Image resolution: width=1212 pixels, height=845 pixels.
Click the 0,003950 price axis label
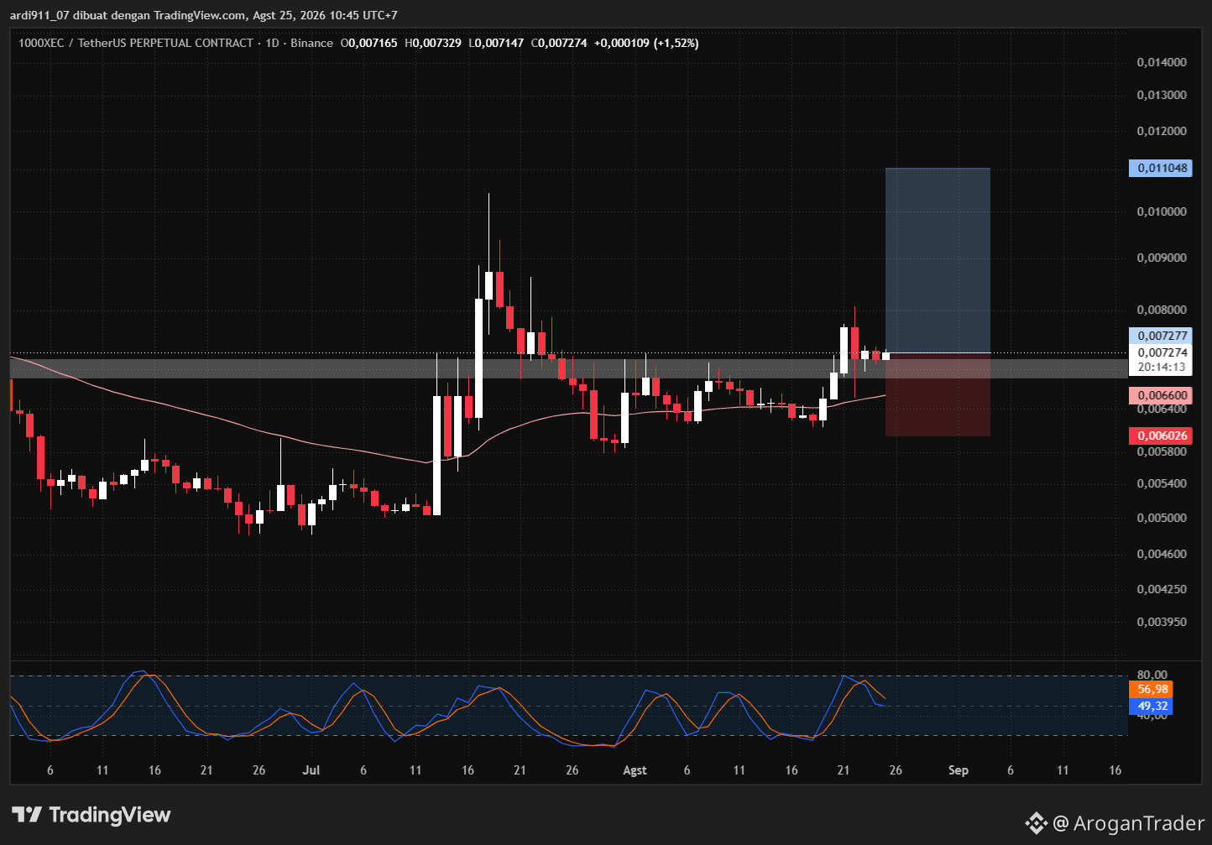click(1162, 622)
